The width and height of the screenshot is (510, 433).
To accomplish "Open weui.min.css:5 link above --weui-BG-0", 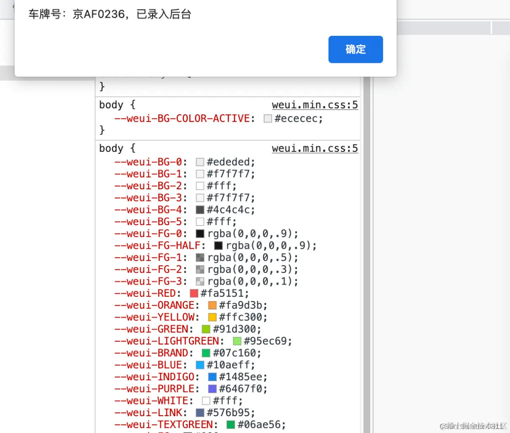I will [x=315, y=148].
